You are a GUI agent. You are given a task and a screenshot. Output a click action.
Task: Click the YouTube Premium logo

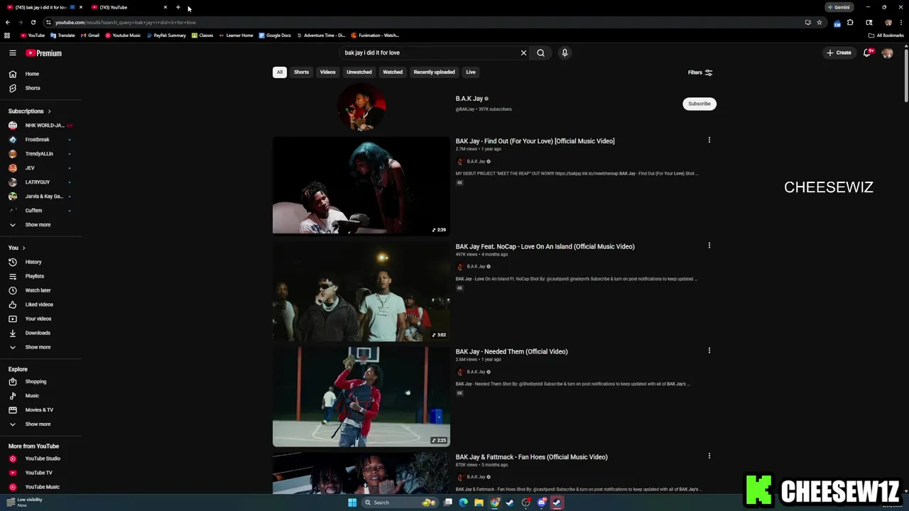[44, 53]
